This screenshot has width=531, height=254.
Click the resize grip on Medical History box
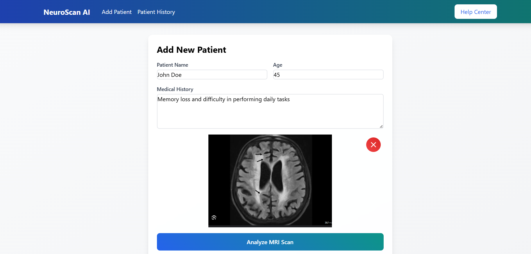[x=381, y=126]
